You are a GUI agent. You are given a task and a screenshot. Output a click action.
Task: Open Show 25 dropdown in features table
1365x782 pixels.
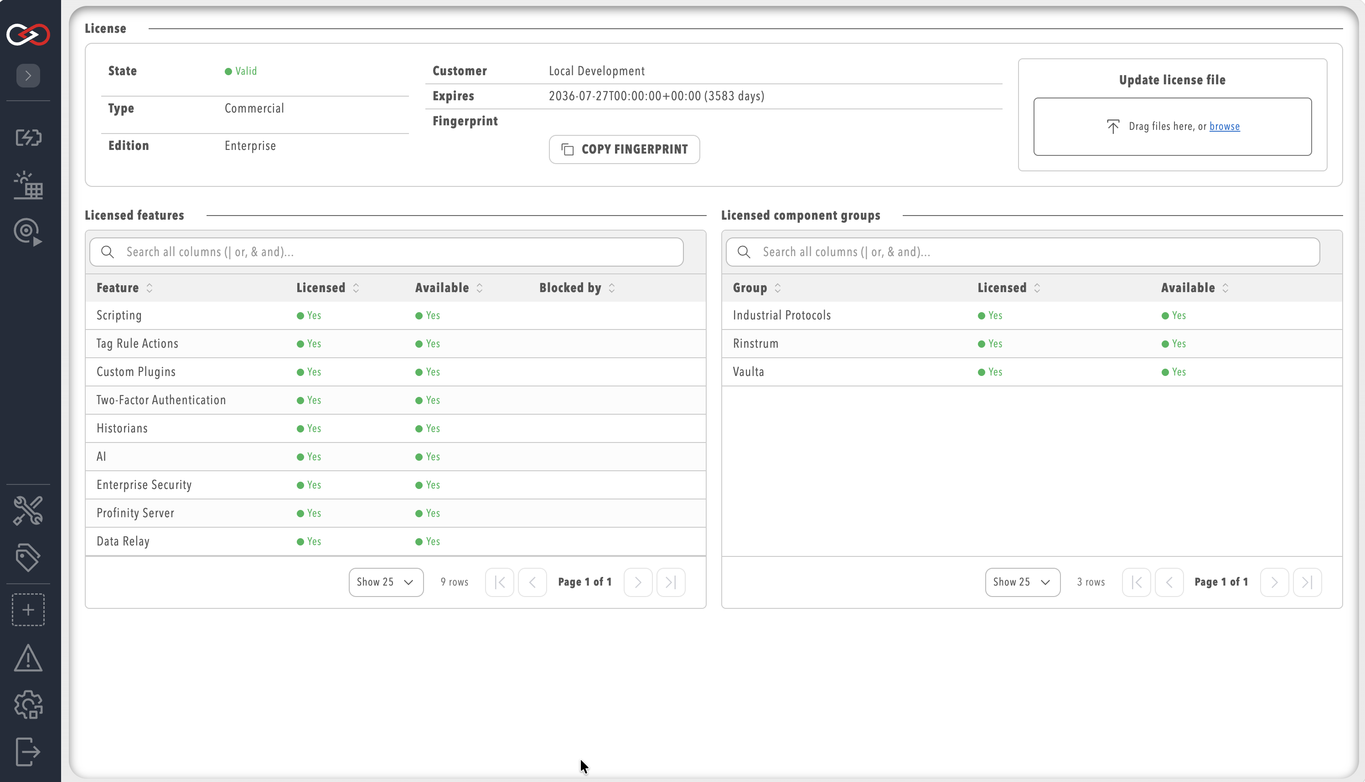pyautogui.click(x=386, y=582)
